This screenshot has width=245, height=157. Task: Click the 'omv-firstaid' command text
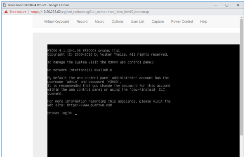pyautogui.click(x=143, y=89)
